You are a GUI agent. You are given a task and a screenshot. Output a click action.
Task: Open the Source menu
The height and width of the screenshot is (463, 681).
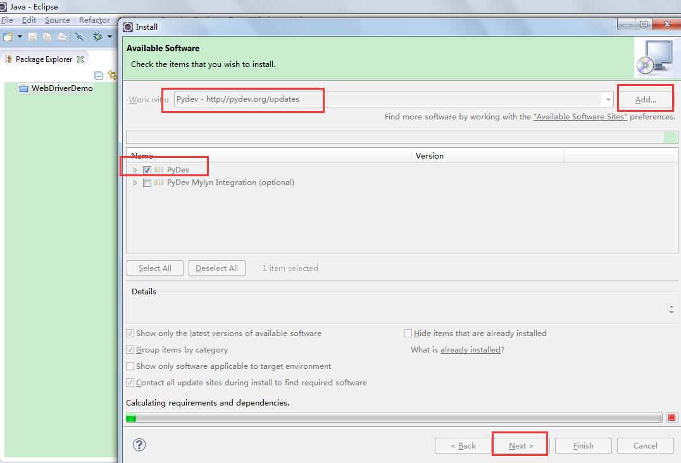(58, 20)
